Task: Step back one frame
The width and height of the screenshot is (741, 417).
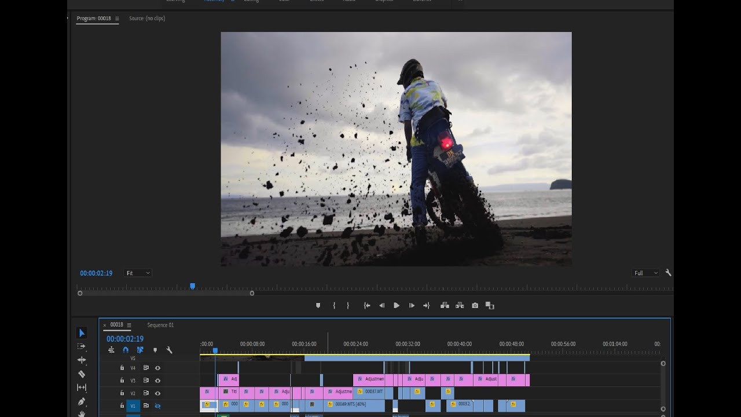Action: (x=381, y=305)
